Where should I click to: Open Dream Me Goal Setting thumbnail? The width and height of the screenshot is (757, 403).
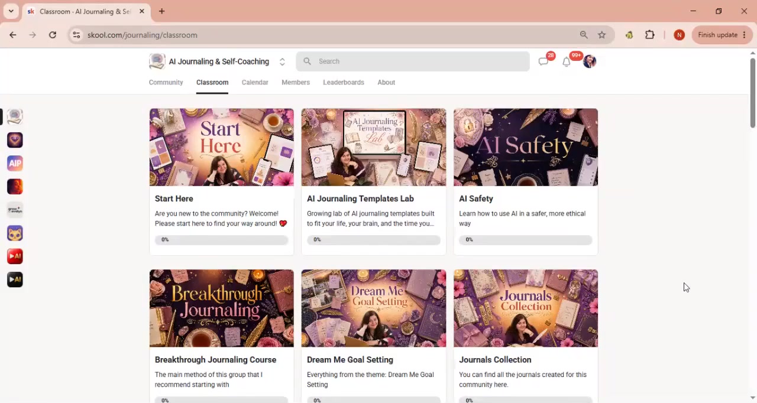(x=374, y=308)
